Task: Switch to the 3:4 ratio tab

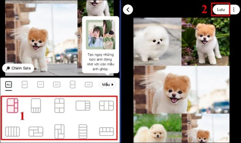Action: coord(24,84)
